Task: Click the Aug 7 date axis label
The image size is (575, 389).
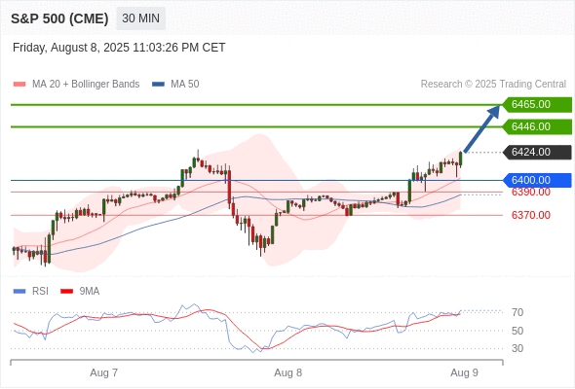Action: [x=103, y=372]
